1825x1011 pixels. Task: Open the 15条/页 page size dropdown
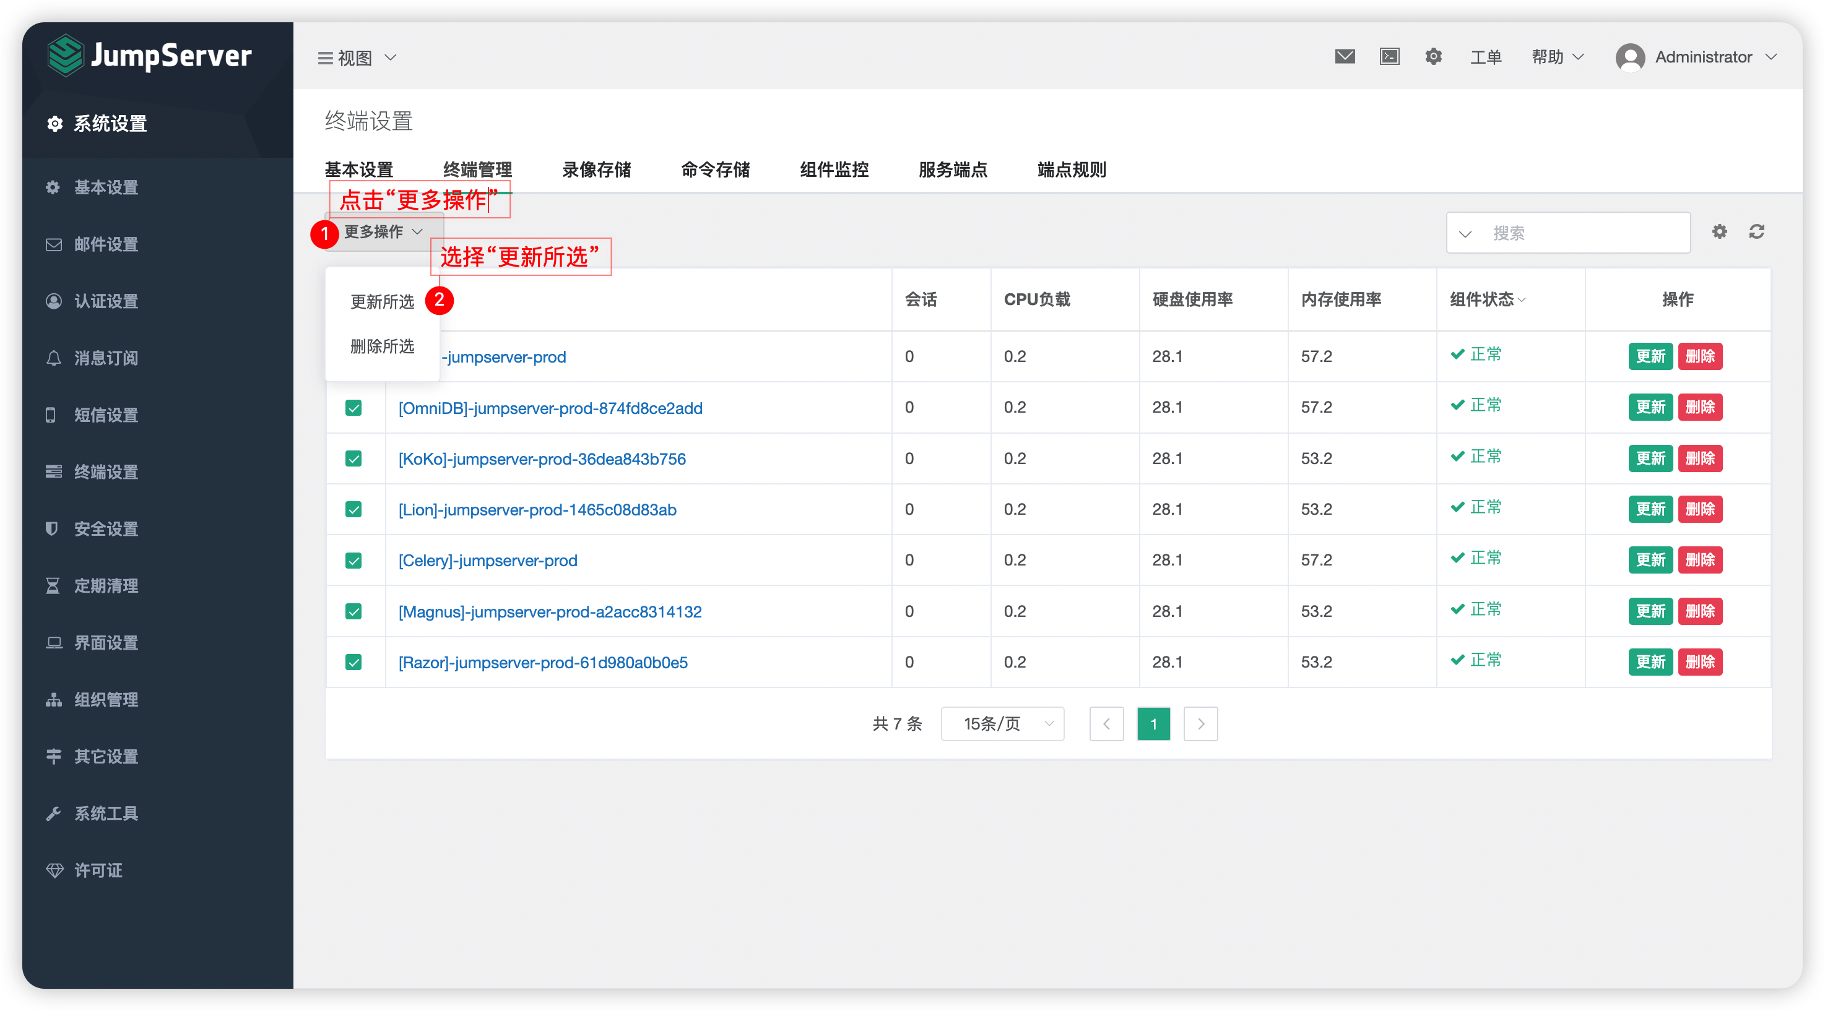1002,723
